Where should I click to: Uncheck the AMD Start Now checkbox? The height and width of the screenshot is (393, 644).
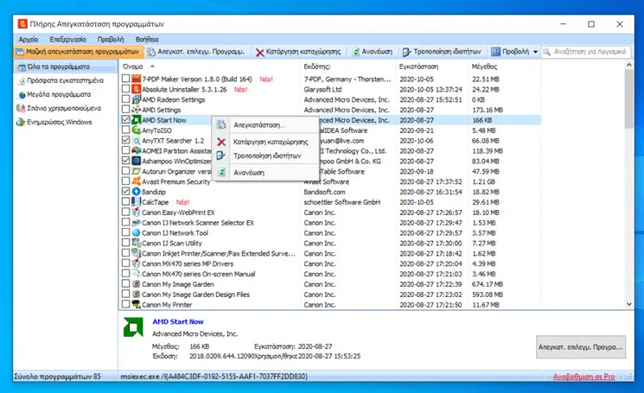pos(125,119)
